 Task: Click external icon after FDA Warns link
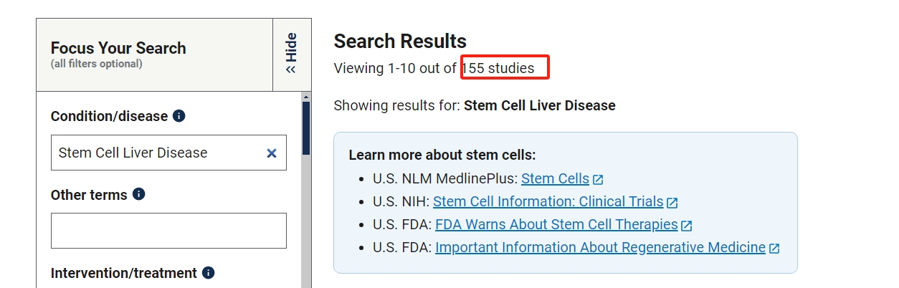click(x=687, y=225)
